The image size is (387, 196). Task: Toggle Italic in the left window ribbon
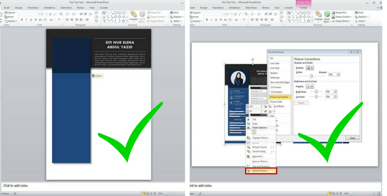point(26,20)
